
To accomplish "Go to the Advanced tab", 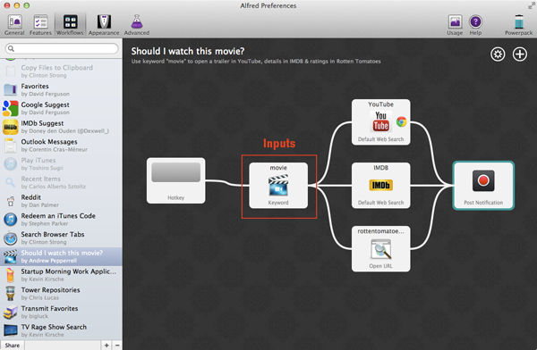I will (137, 25).
